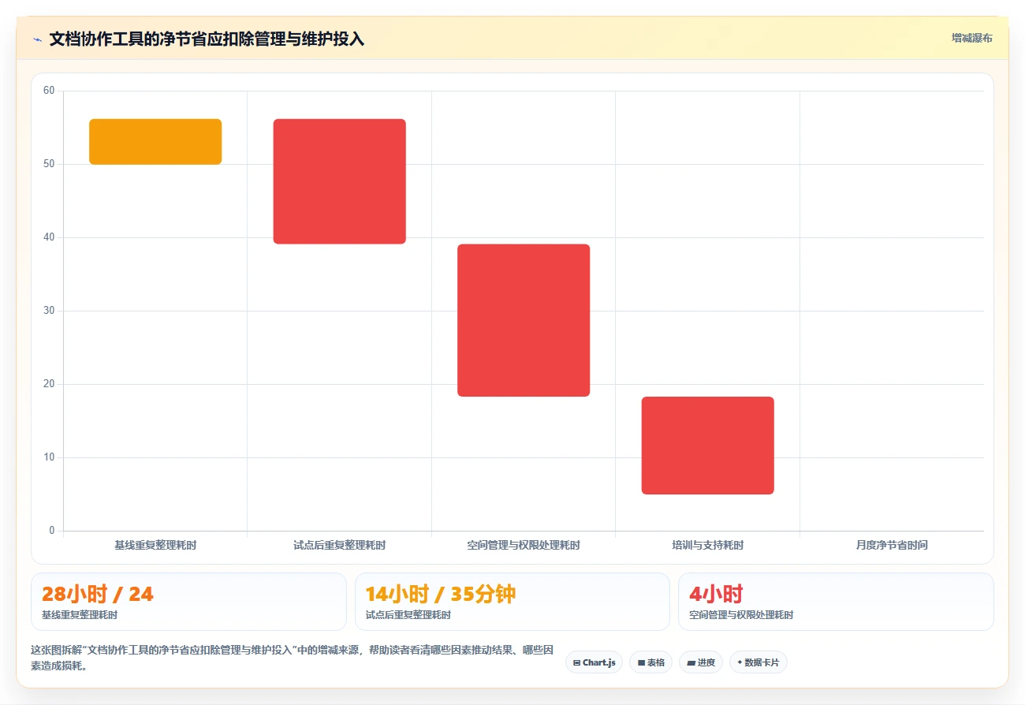Select the red 空间管理与权限处理耗时 bar
Screen dimensions: 1025x705
click(524, 320)
